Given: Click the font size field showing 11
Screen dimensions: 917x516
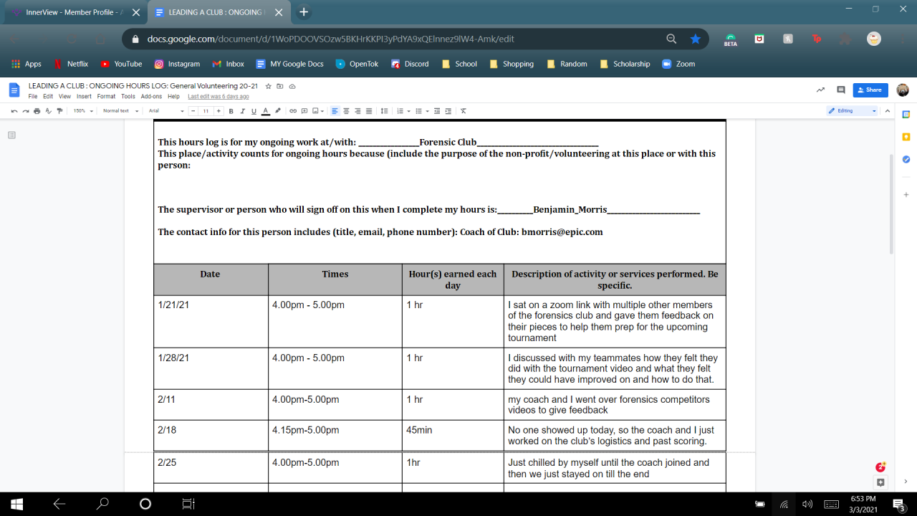Looking at the screenshot, I should point(206,111).
